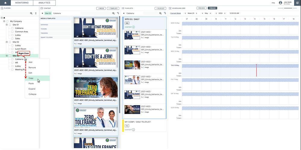Go back with Playlists Cafeteria left arrow

pyautogui.click(x=124, y=14)
